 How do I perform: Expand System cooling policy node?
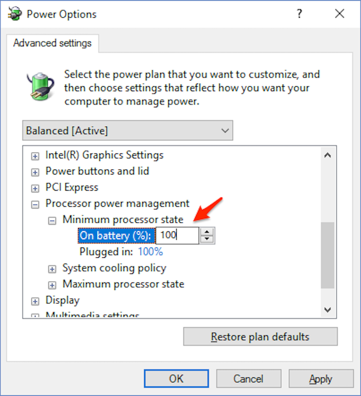pos(53,269)
